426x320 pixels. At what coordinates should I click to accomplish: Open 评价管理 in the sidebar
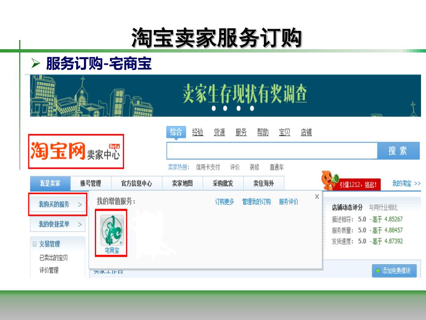tap(49, 270)
